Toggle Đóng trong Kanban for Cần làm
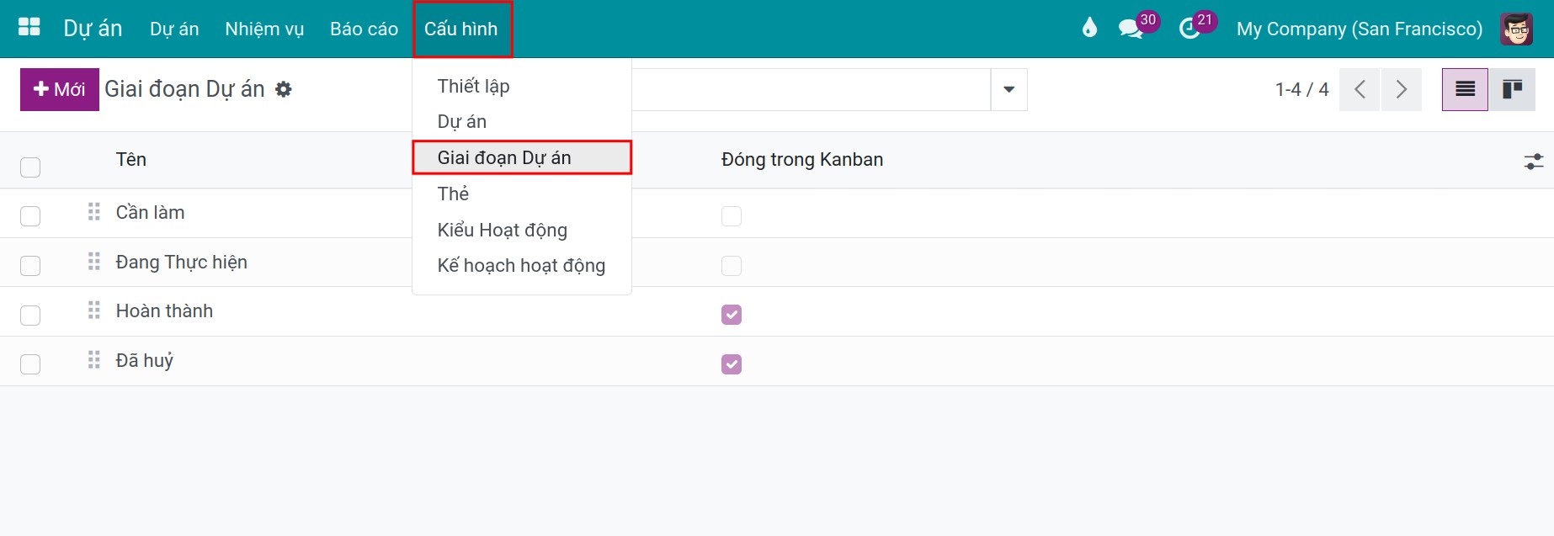This screenshot has width=1554, height=536. 732,215
